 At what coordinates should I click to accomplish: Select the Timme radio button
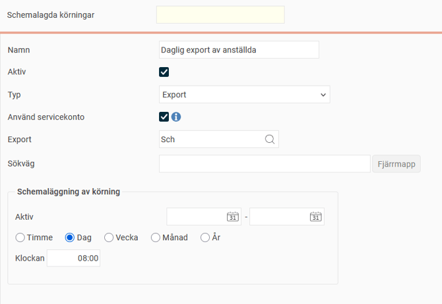20,238
